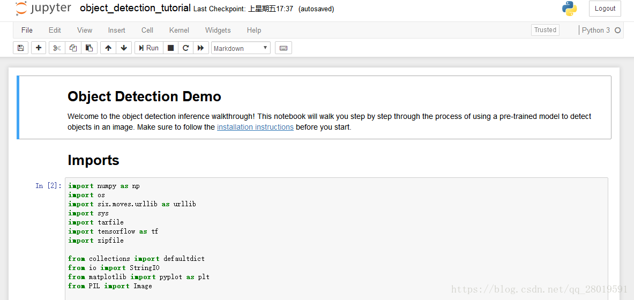Rename notebook by clicking object_detection_tutorial title
The height and width of the screenshot is (300, 634).
(135, 8)
